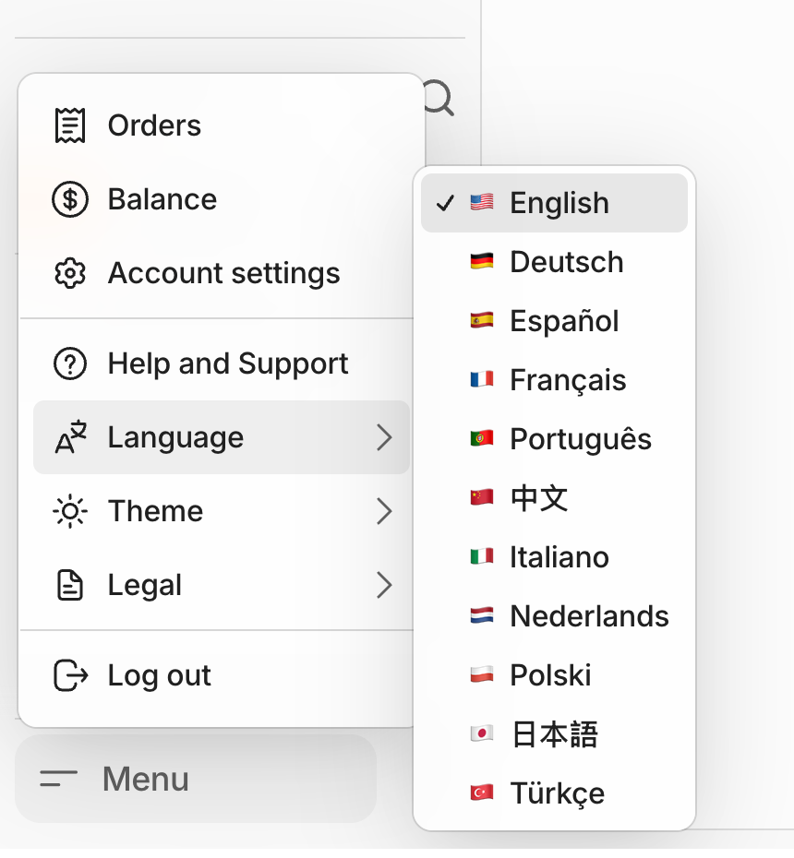Viewport: 794px width, 858px height.
Task: Expand the Legal submenu chevron
Action: pyautogui.click(x=385, y=585)
